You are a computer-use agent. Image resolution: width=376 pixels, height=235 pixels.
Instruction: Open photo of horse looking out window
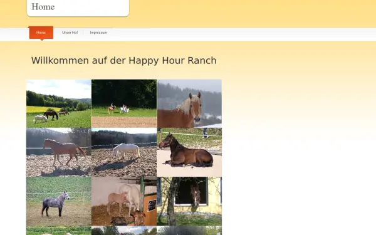(189, 201)
